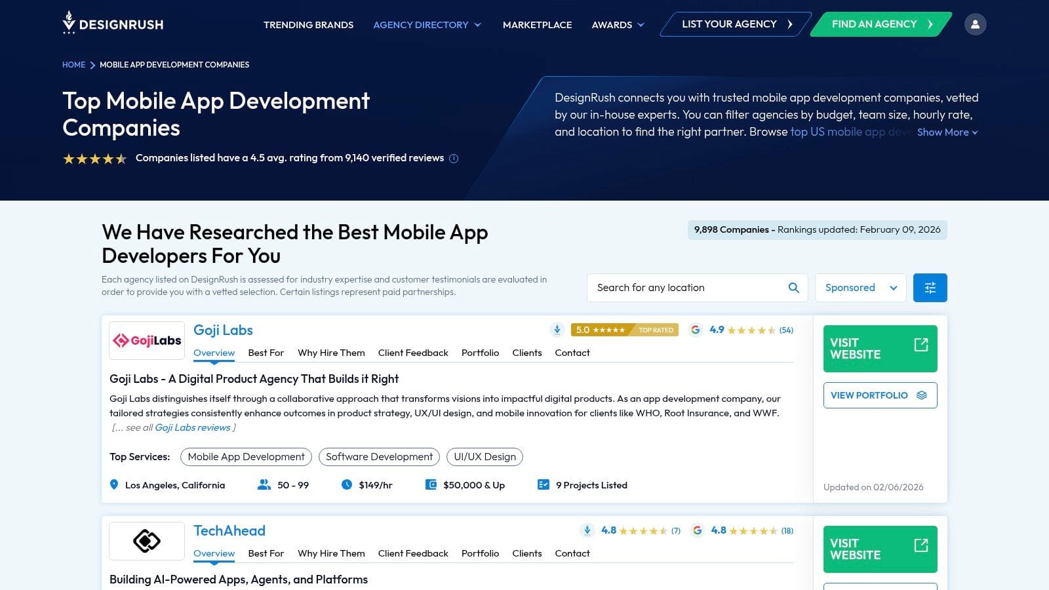1049x590 pixels.
Task: Click the Goji Labs company logo
Action: [147, 340]
